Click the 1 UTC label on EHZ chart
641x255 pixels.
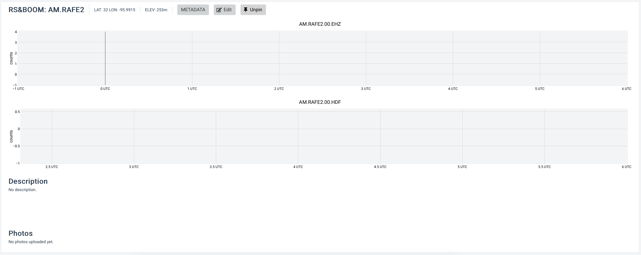(x=192, y=89)
